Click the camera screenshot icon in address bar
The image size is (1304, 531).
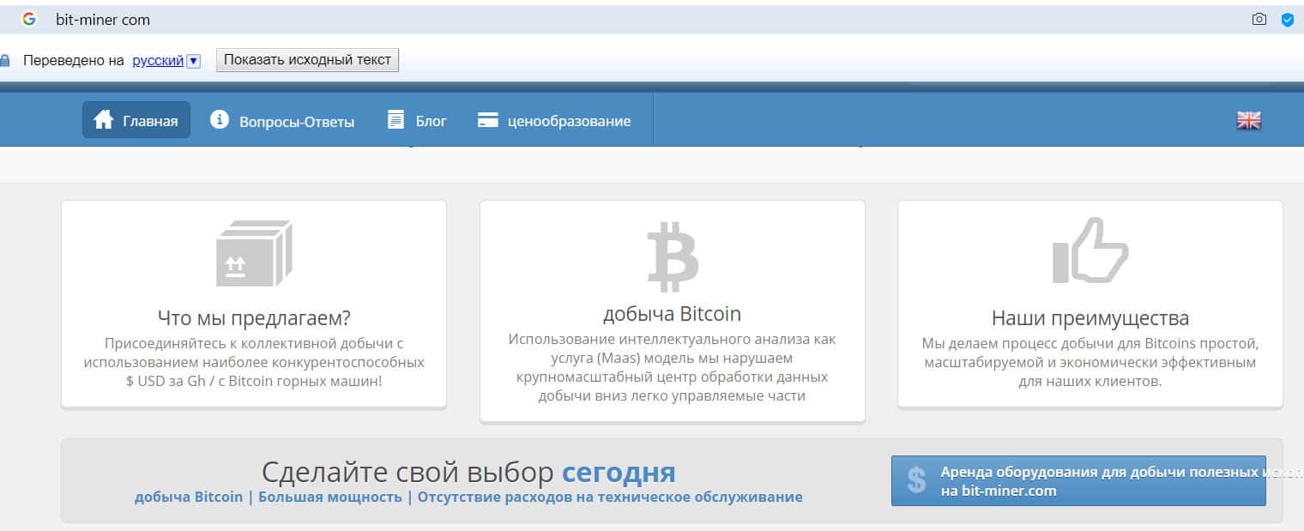[x=1259, y=19]
